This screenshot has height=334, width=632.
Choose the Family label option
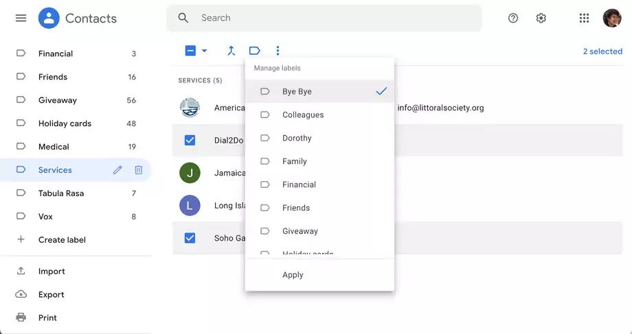click(295, 162)
